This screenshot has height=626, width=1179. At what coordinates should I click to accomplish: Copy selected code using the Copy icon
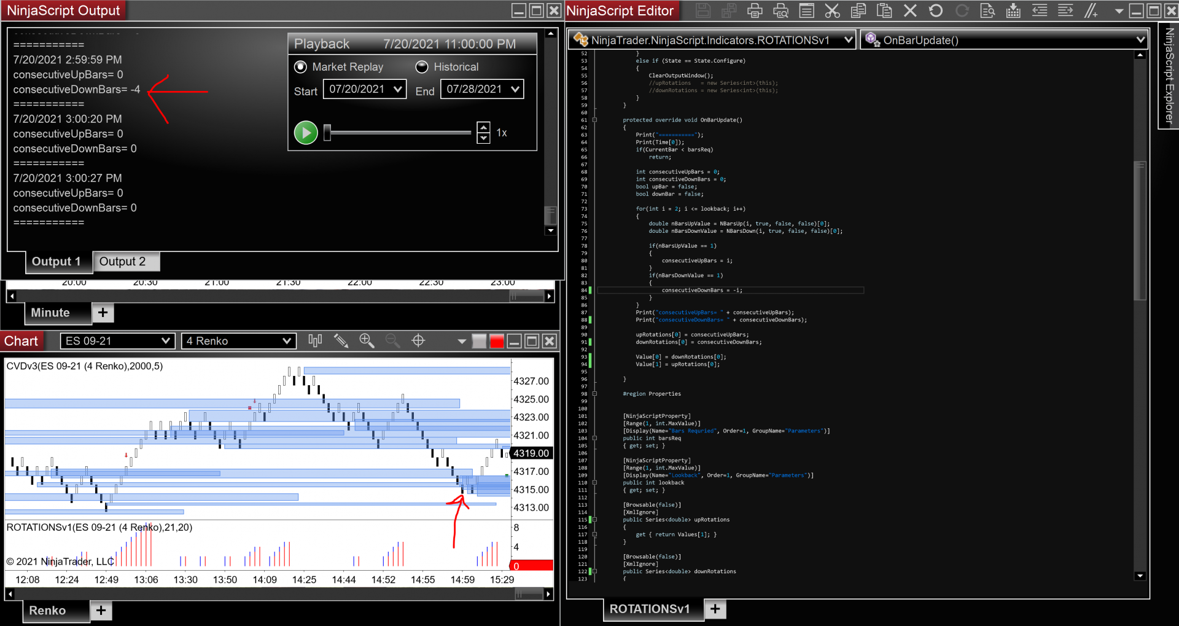858,10
